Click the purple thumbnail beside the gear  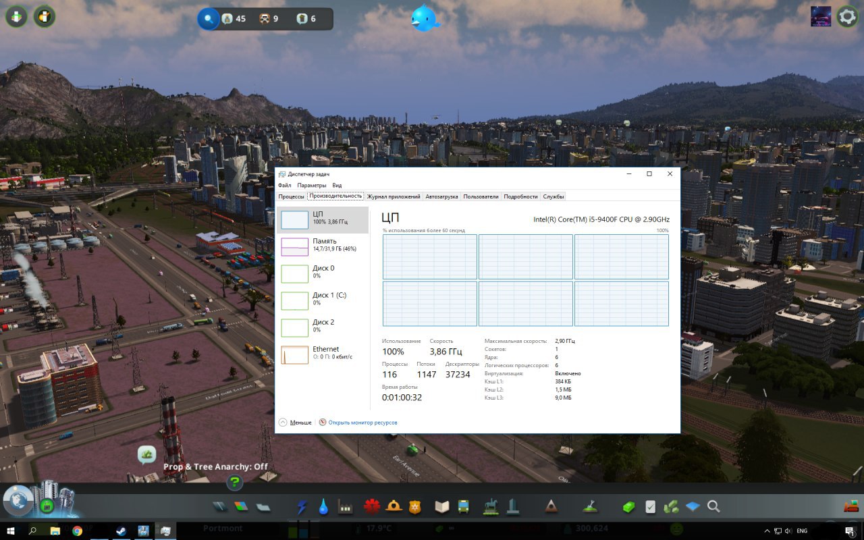click(x=821, y=16)
